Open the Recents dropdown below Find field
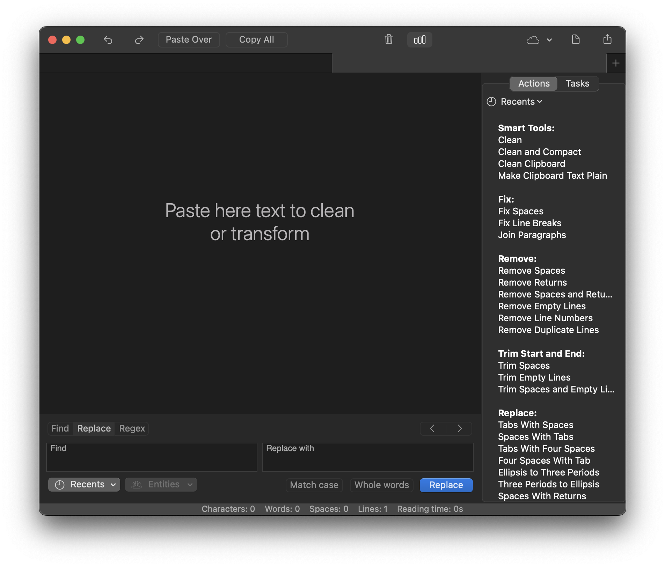The width and height of the screenshot is (665, 567). tap(84, 485)
